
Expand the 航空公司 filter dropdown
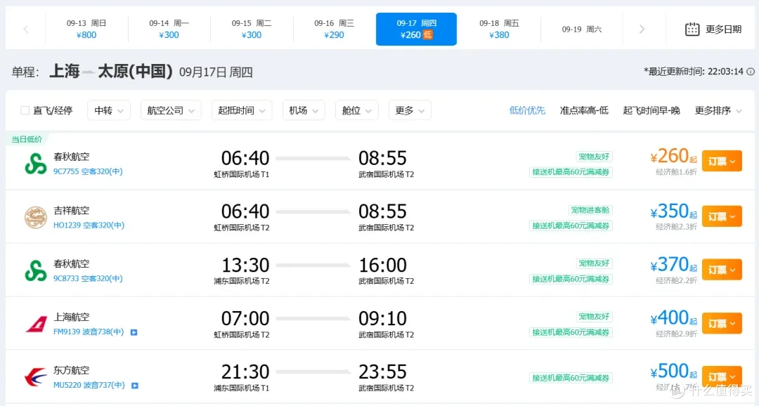(x=171, y=110)
